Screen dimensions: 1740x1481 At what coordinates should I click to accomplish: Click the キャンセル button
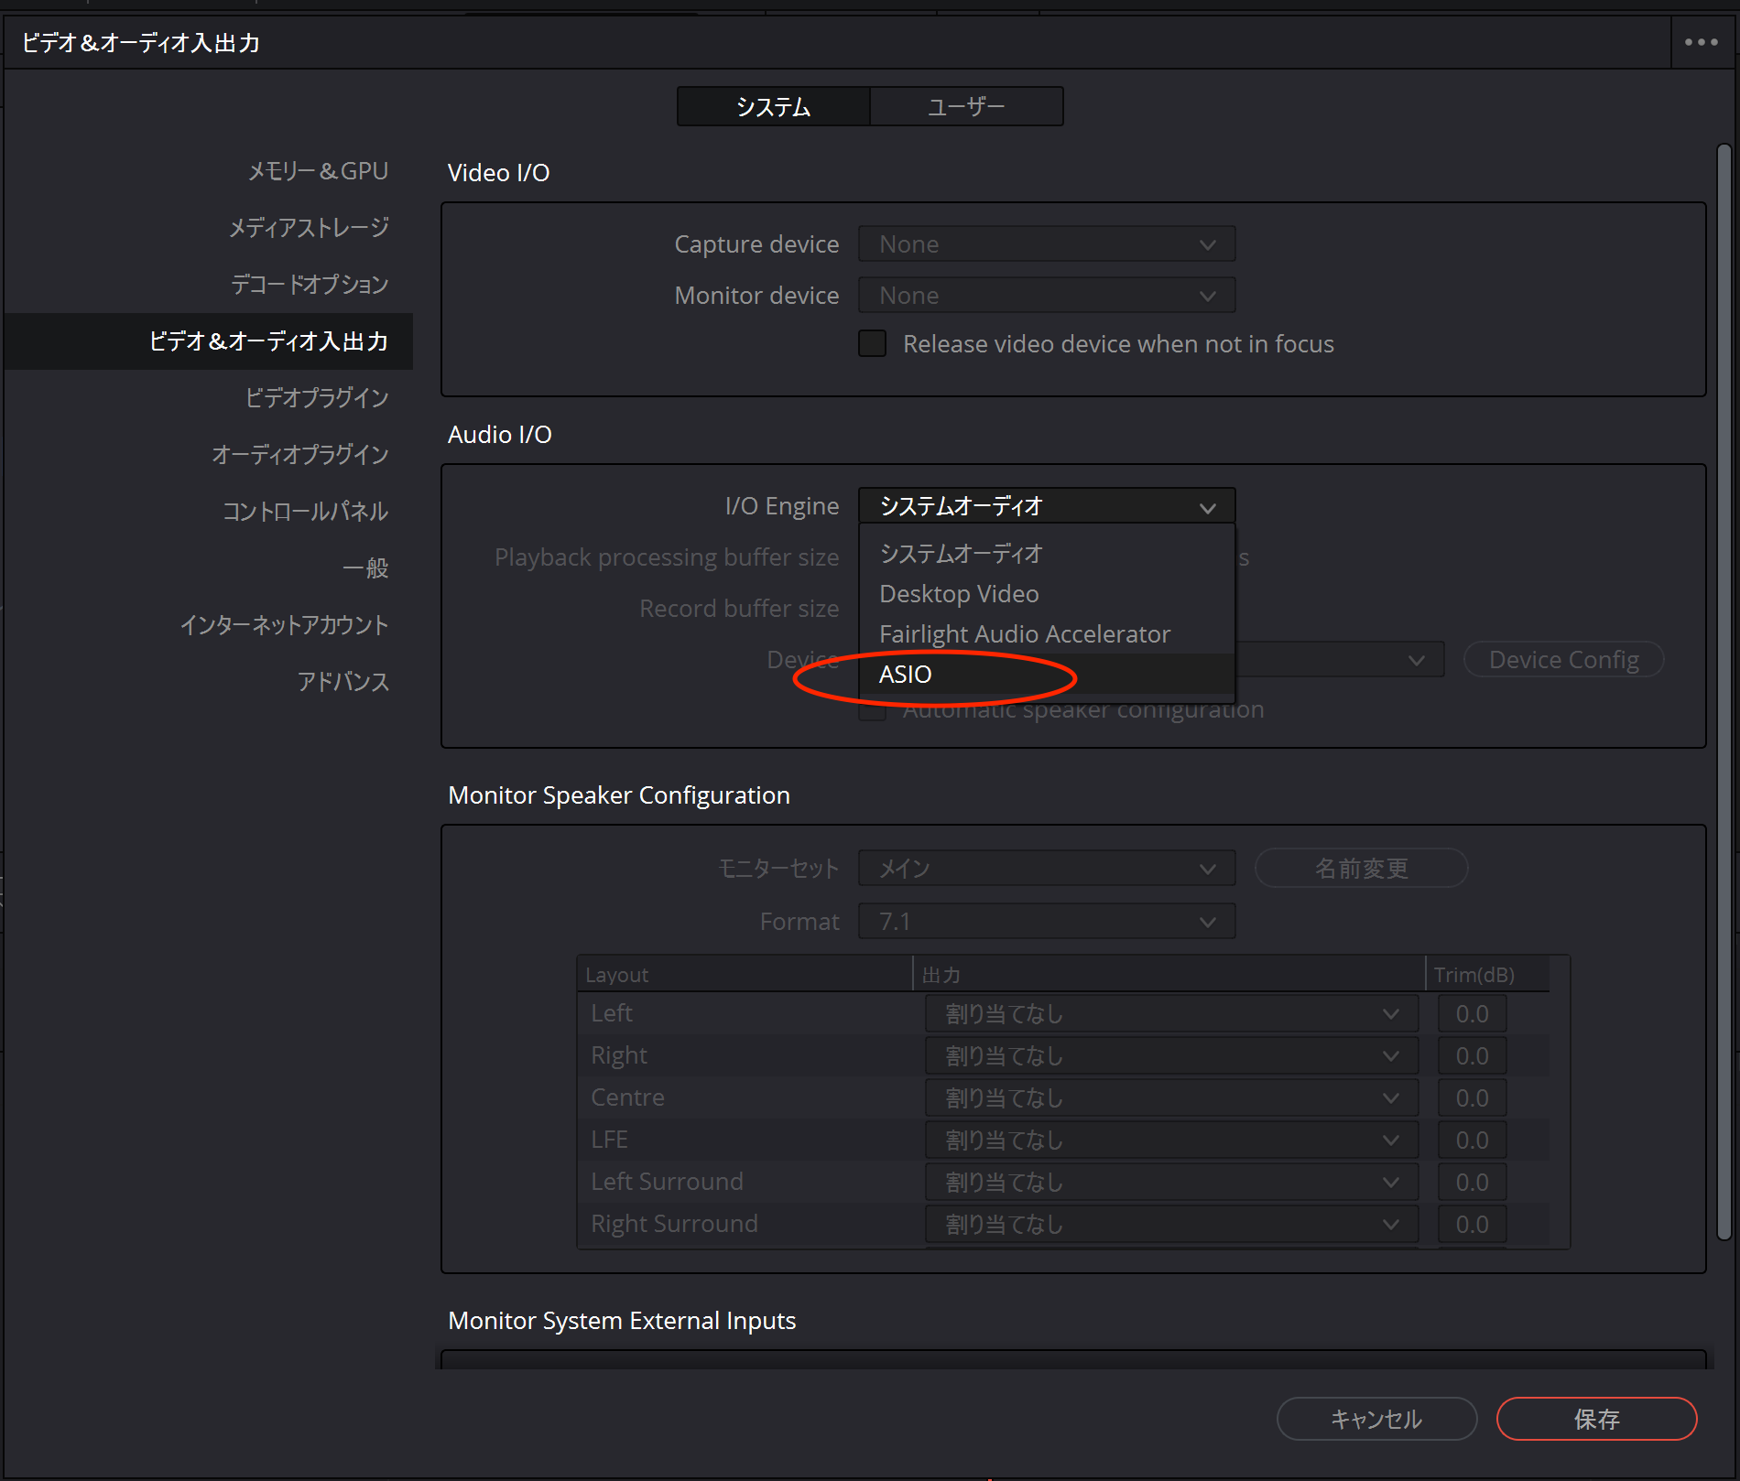(x=1376, y=1419)
